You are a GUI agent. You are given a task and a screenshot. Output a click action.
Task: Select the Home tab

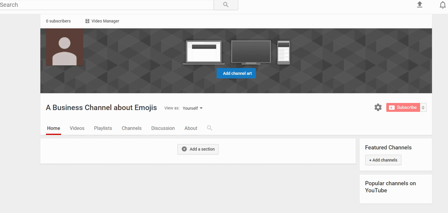click(x=54, y=128)
